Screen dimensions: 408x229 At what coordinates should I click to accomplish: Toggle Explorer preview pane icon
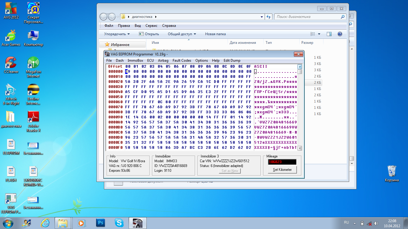[329, 34]
